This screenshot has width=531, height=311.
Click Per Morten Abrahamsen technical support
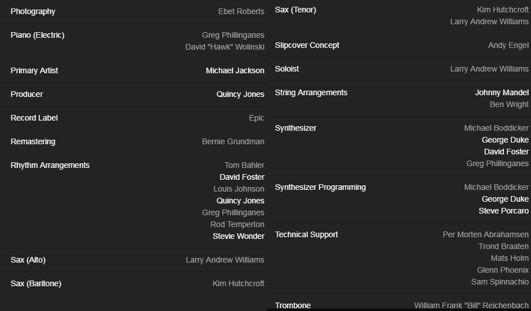coord(485,234)
